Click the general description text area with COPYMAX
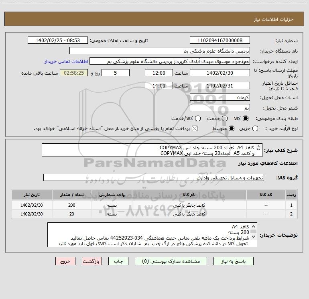This screenshot has height=299, width=309. point(152,150)
